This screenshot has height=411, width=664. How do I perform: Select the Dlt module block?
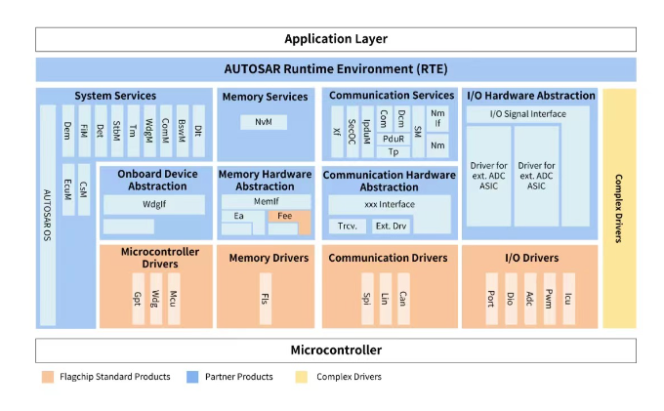(x=198, y=131)
